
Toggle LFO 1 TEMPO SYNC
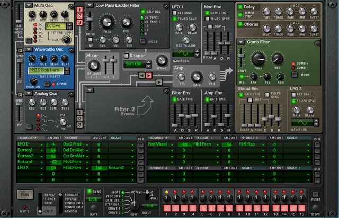coord(174,19)
